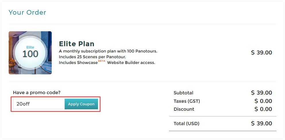Click the Apply Coupon button

pyautogui.click(x=81, y=104)
